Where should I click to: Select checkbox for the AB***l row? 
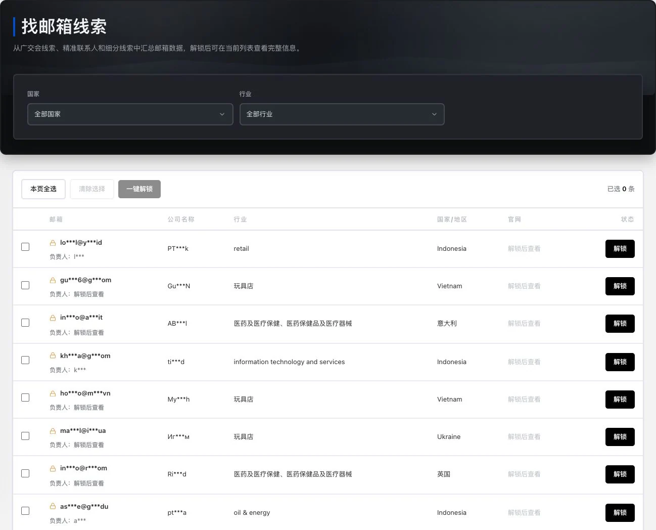coord(25,323)
